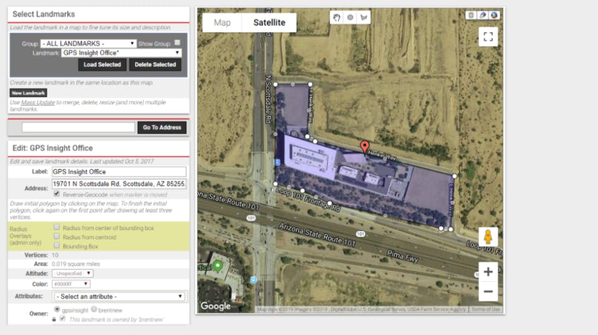Screen dimensions: 598x335
Task: Open the Landmark dropdown GPS Insight Office
Action: (x=121, y=53)
